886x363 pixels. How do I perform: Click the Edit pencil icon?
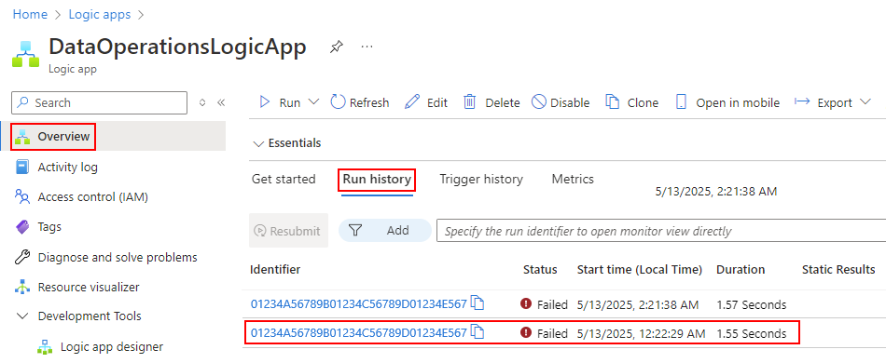pos(413,102)
